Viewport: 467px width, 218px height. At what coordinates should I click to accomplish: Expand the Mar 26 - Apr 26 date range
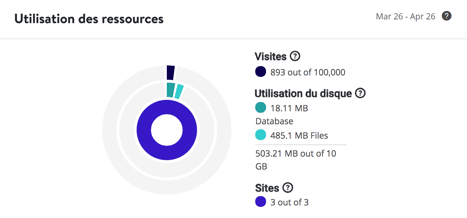[405, 16]
